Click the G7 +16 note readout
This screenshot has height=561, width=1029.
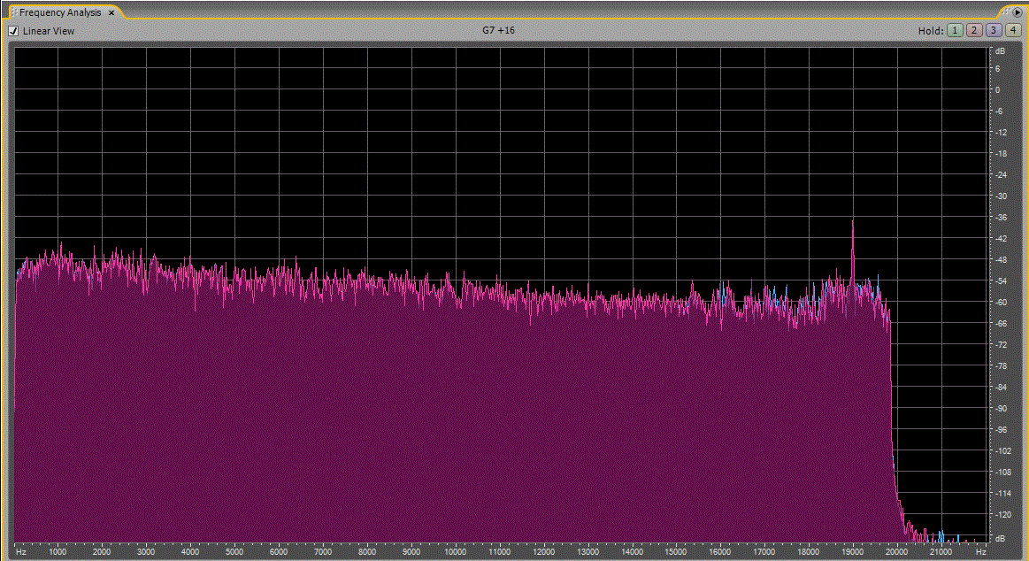(x=498, y=30)
